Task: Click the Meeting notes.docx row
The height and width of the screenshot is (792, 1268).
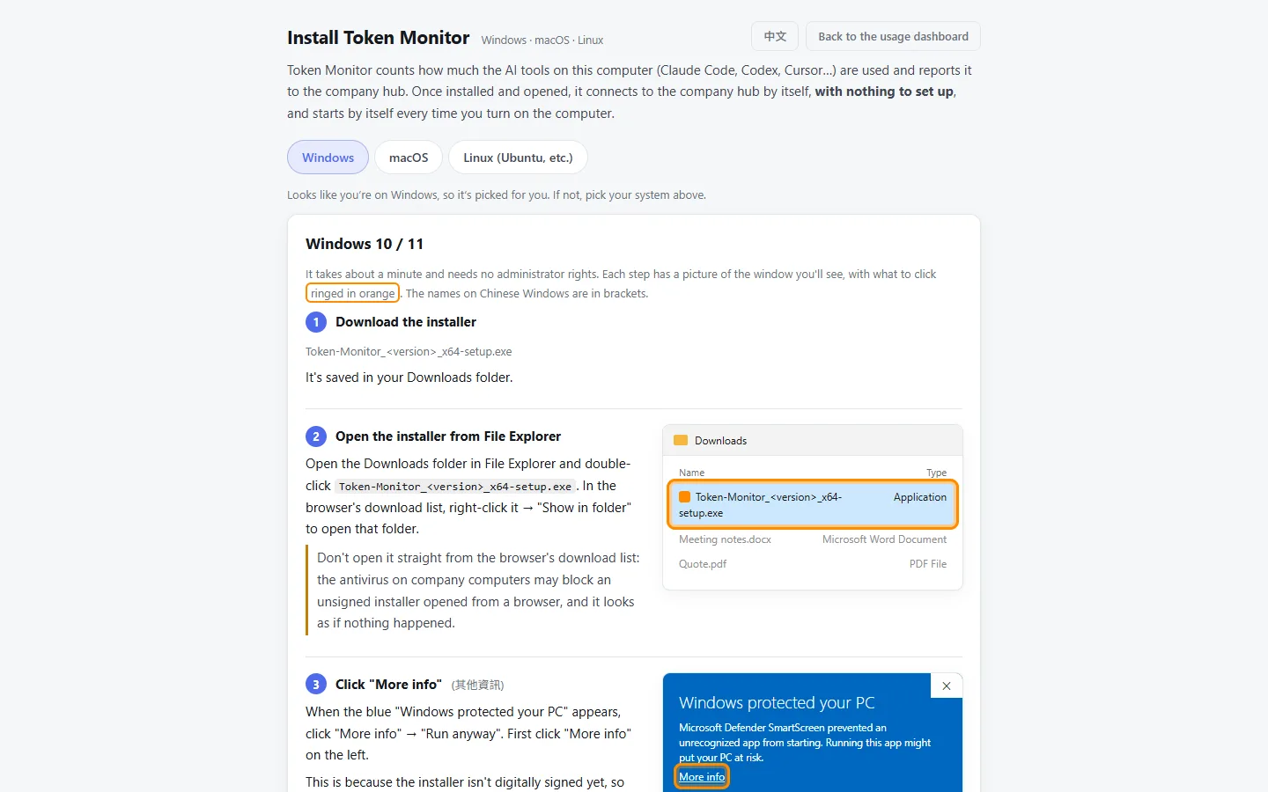Action: 813,539
